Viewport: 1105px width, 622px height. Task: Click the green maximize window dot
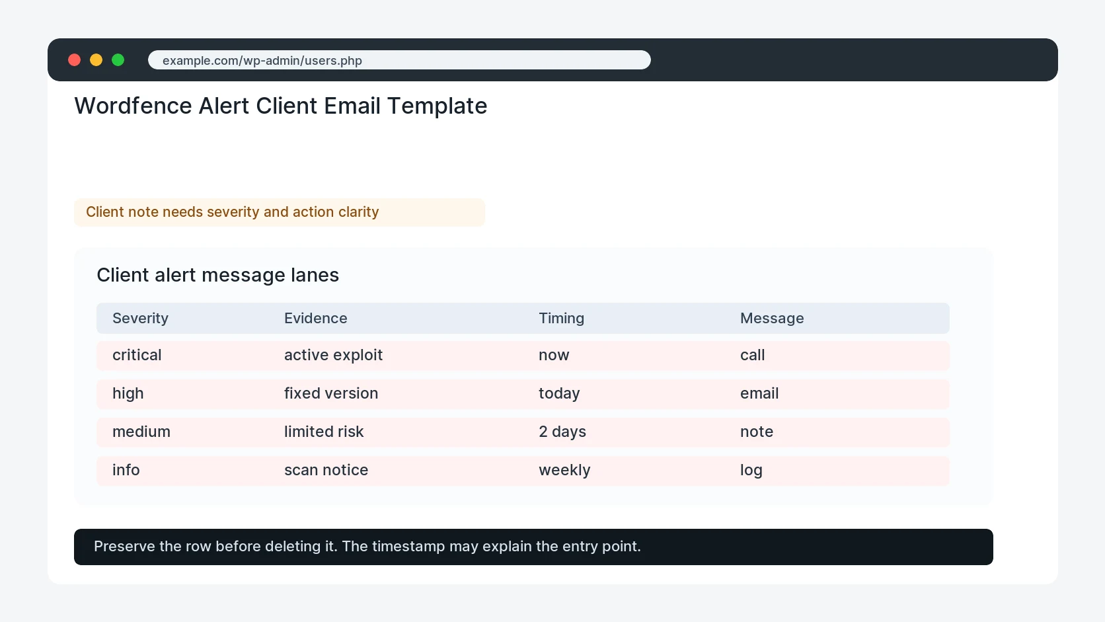click(x=118, y=60)
